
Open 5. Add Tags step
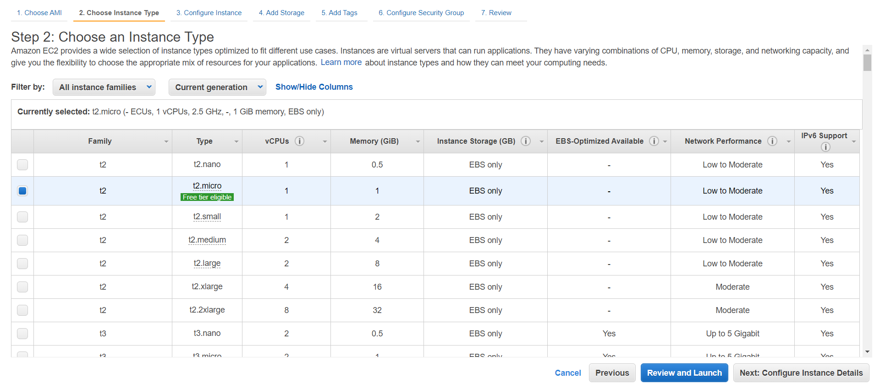coord(340,13)
